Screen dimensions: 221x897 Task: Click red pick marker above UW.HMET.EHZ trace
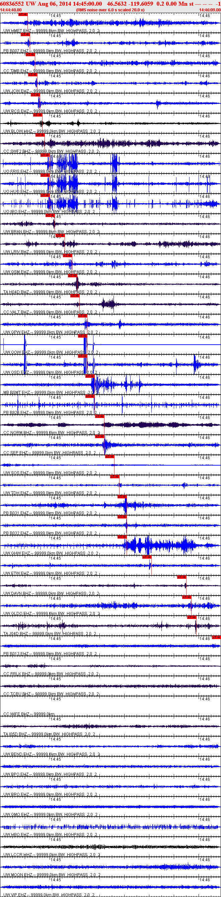[x=23, y=15]
